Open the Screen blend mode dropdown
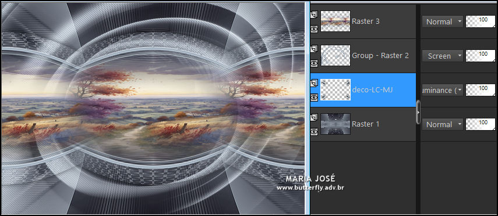This screenshot has height=216, width=498. click(443, 56)
